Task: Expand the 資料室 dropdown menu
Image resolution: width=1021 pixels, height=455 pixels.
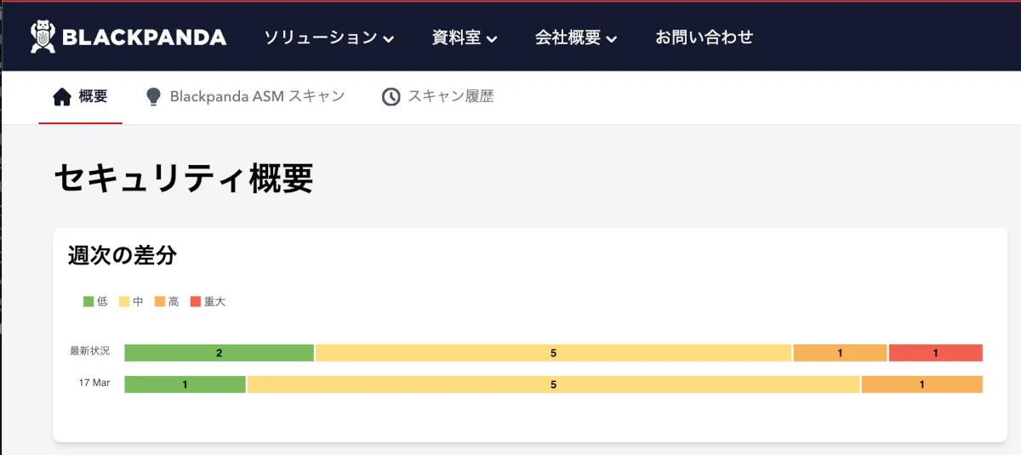Action: tap(465, 37)
